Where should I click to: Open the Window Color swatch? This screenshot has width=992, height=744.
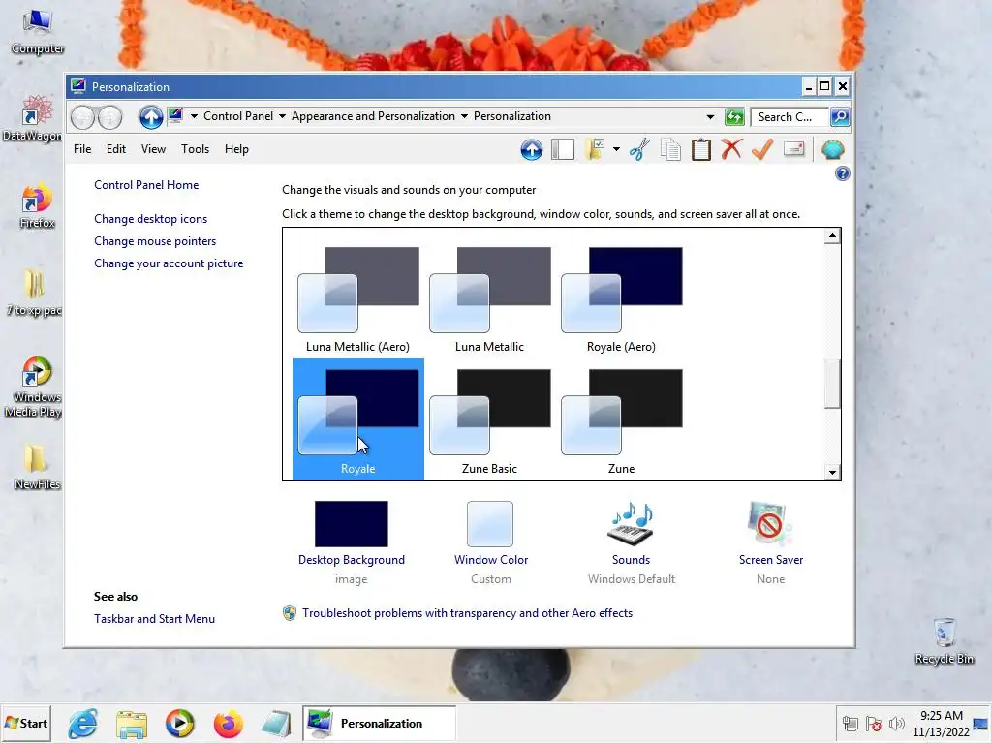490,524
